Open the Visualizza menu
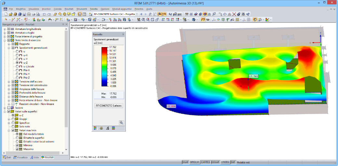The image size is (338, 166). point(33,9)
